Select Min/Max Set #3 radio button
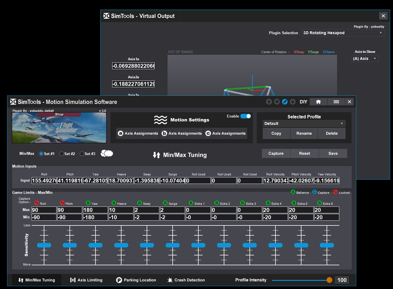 coord(82,154)
